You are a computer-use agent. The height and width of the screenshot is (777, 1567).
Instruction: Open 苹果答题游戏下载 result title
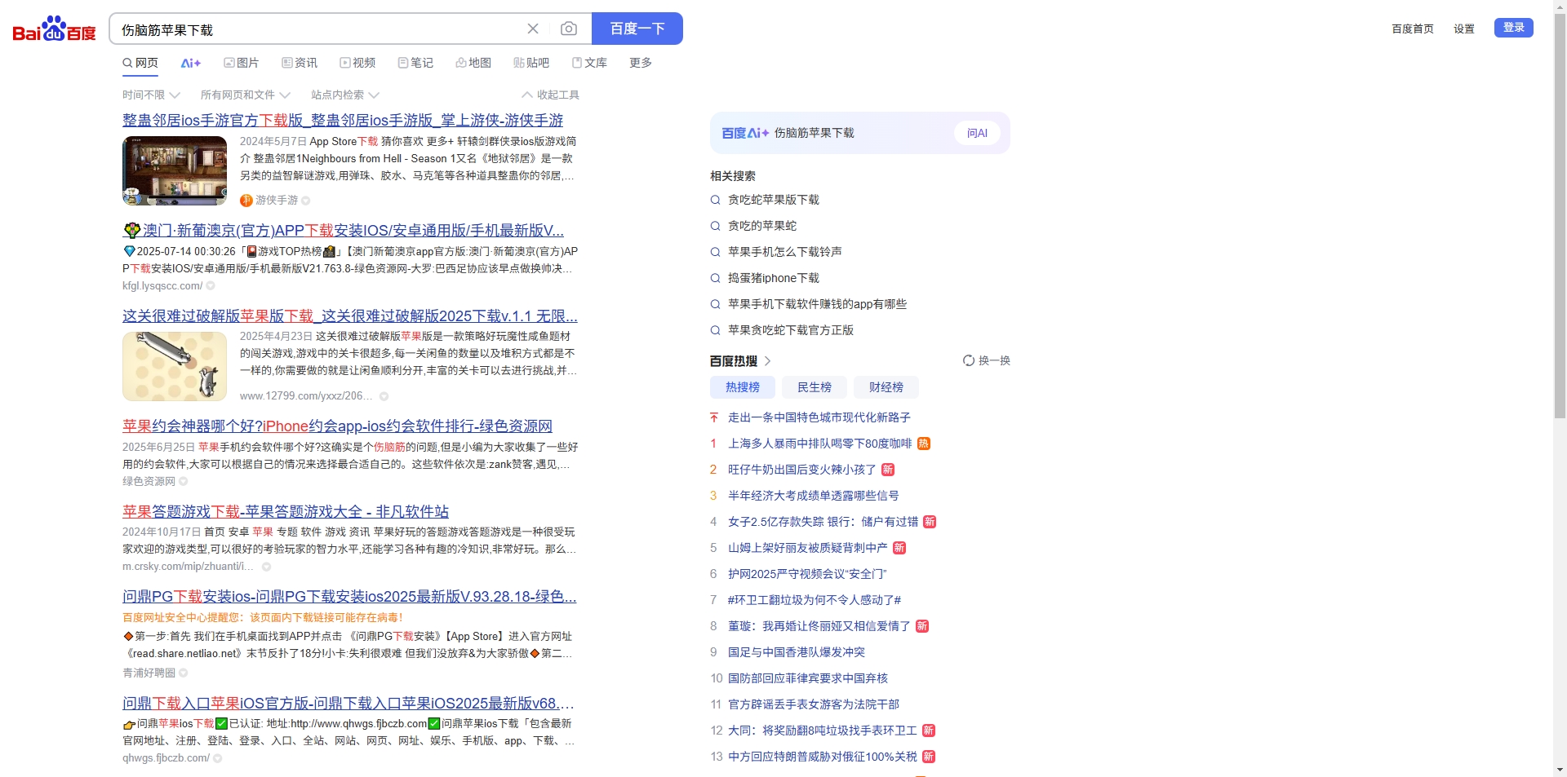pos(286,512)
